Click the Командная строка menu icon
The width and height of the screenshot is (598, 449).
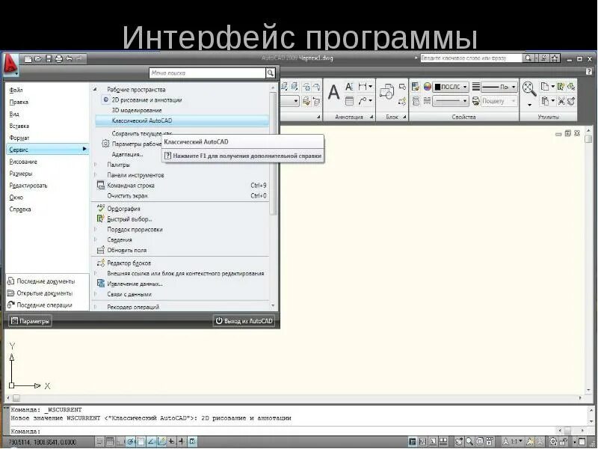pos(101,185)
